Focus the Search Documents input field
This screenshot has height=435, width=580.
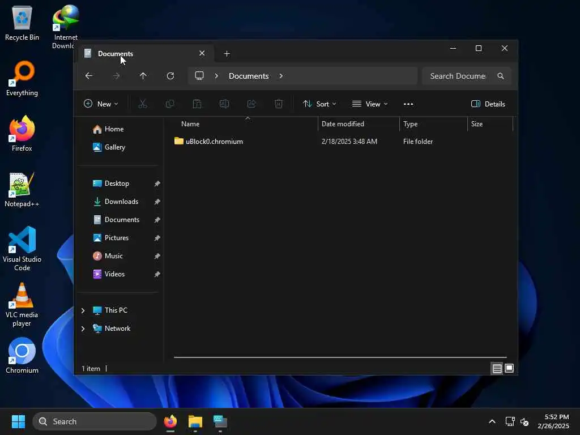tap(458, 76)
